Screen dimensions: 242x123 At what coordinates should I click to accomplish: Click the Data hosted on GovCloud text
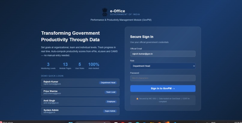point(169,99)
